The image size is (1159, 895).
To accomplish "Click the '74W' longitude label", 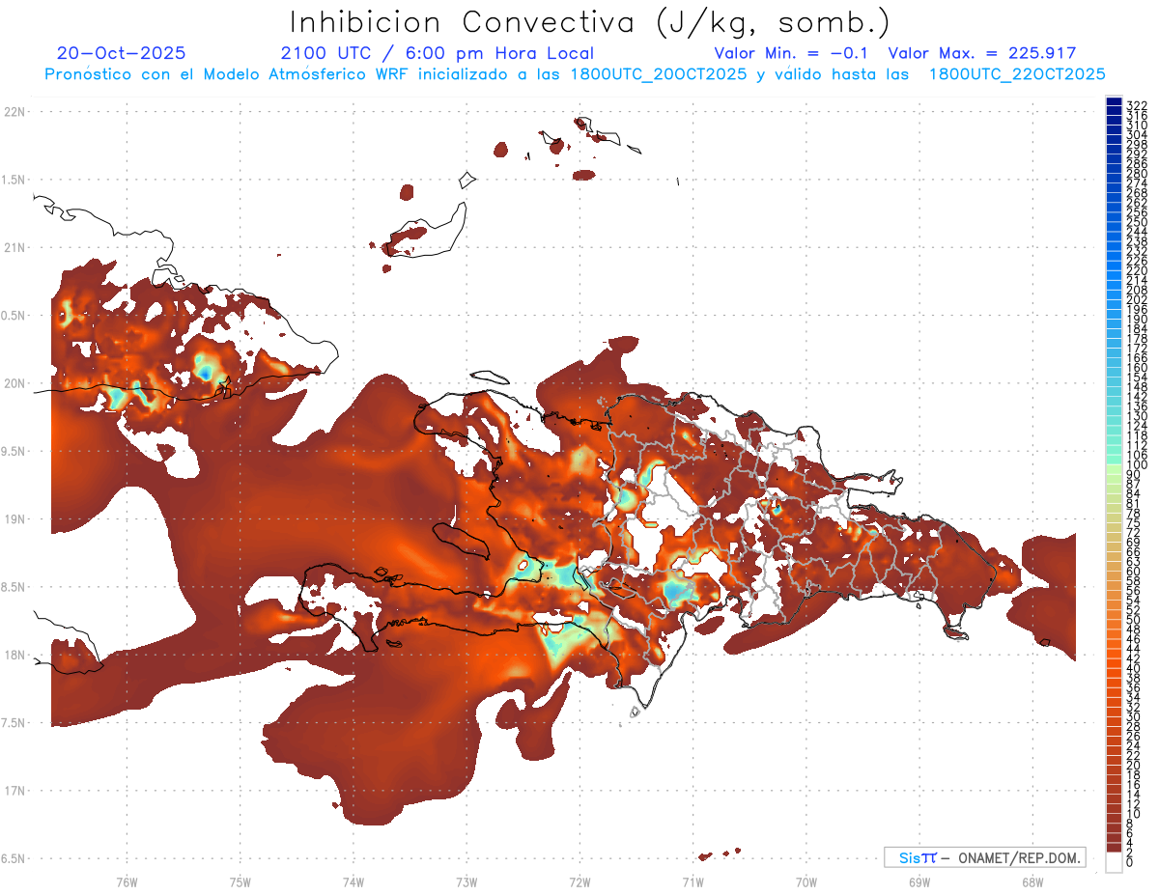I will point(353,881).
